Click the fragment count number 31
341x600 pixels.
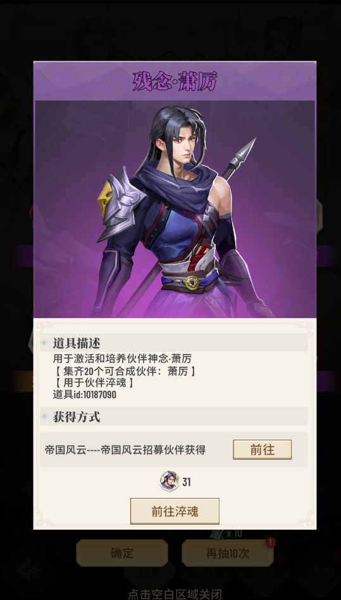pos(187,482)
